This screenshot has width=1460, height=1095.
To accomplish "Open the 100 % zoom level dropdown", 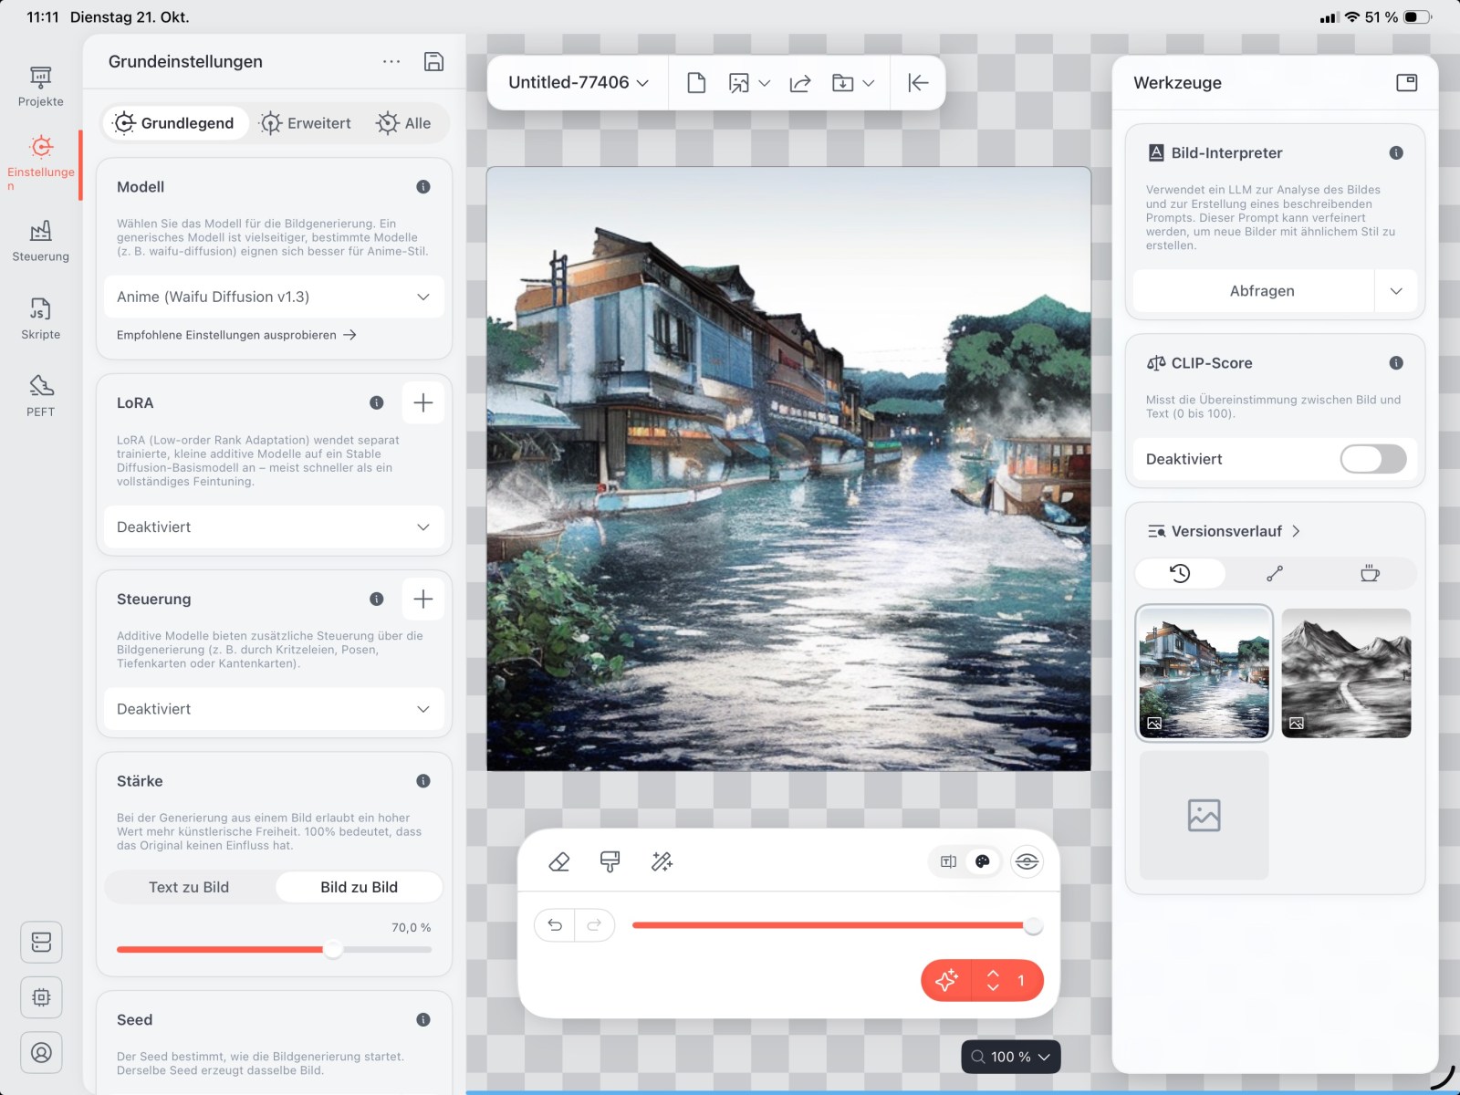I will (x=1011, y=1057).
